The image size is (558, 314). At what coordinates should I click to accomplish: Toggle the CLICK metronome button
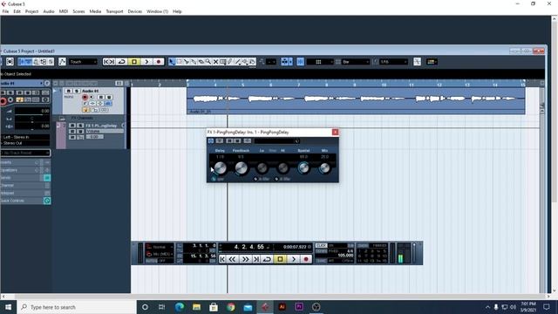(x=321, y=246)
